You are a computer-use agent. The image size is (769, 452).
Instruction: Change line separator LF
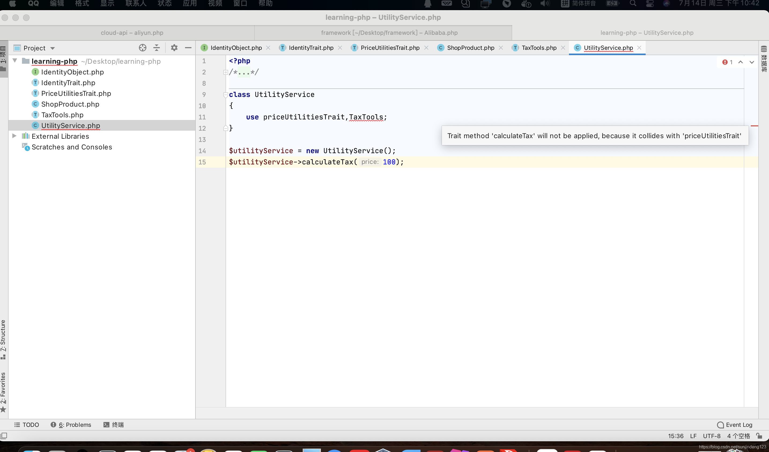coord(693,436)
